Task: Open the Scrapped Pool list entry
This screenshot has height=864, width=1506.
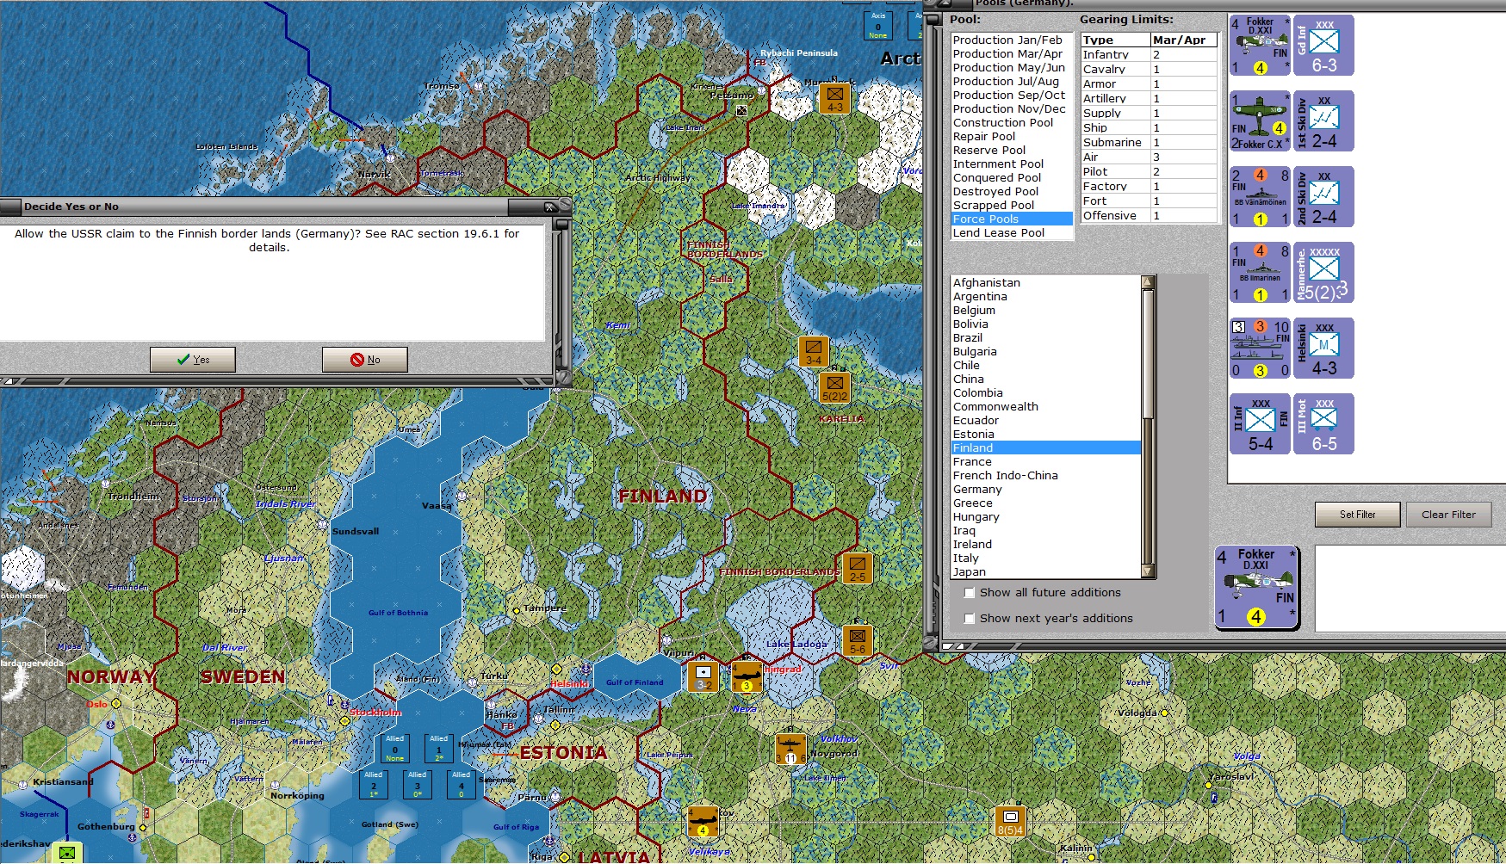Action: pos(1012,206)
